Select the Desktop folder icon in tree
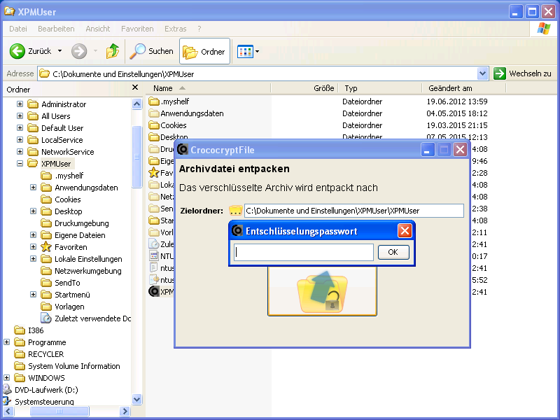Image resolution: width=560 pixels, height=420 pixels. [46, 211]
